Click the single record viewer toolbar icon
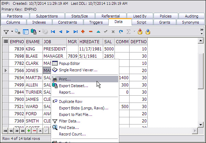206x143 pixels. tap(26, 32)
